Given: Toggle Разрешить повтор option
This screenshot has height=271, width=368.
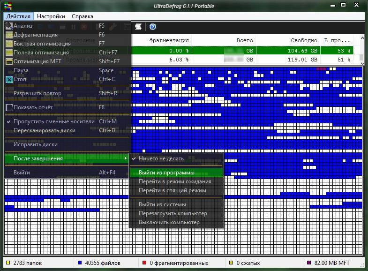Looking at the screenshot, I should click(67, 93).
